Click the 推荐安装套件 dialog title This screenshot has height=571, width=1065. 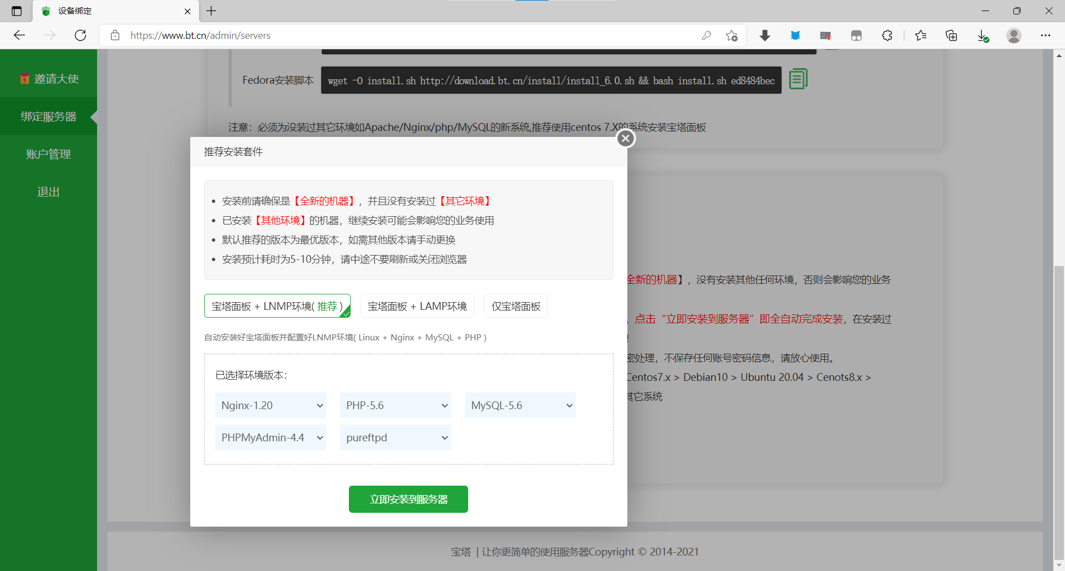coord(234,152)
